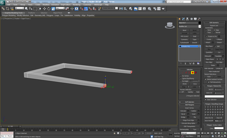Toggle the Percent Snap tool

tap(90, 9)
